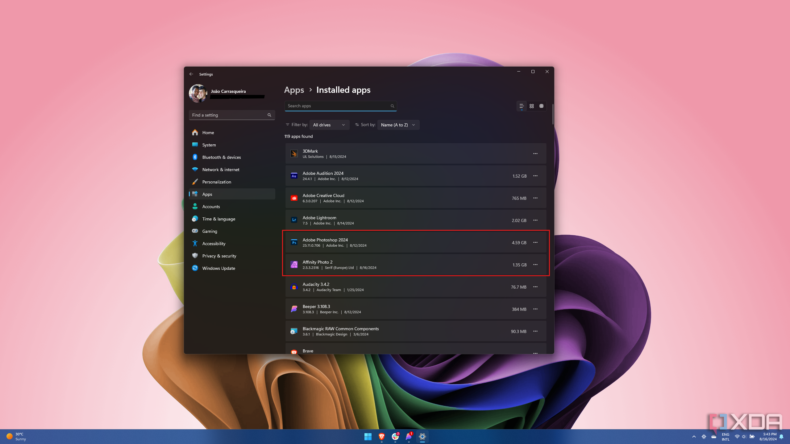Click the installed apps list scrollbar

[x=552, y=114]
